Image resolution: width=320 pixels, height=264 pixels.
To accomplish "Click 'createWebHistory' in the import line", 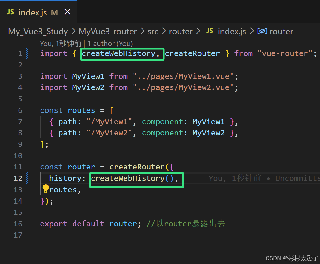I will [x=118, y=54].
